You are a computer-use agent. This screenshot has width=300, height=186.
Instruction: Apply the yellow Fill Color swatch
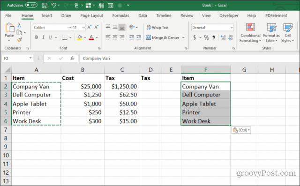coord(79,37)
